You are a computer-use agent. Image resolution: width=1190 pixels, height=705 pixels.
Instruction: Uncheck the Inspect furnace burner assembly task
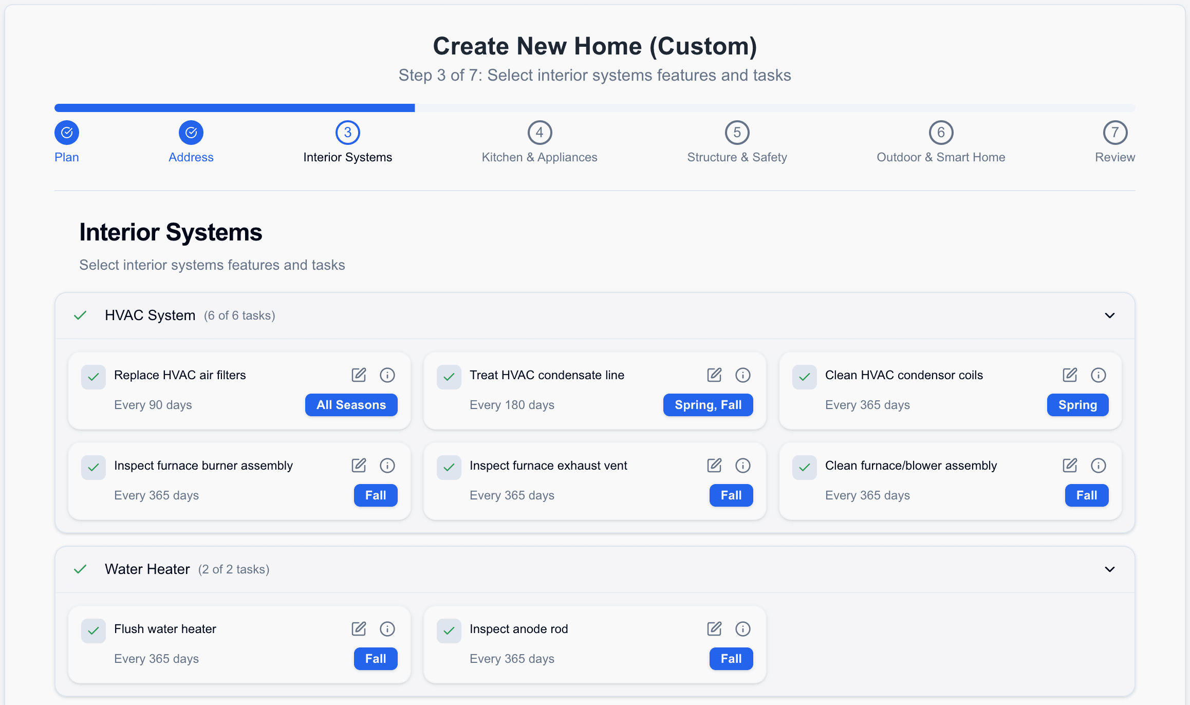(x=93, y=467)
